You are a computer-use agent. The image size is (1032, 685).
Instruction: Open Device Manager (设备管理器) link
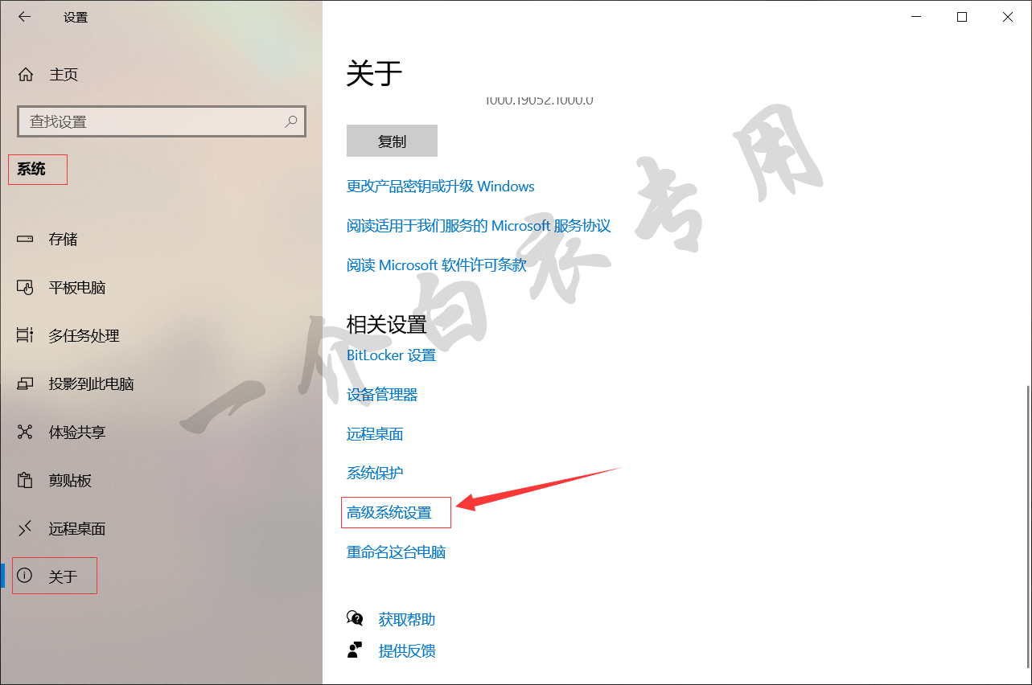[382, 394]
